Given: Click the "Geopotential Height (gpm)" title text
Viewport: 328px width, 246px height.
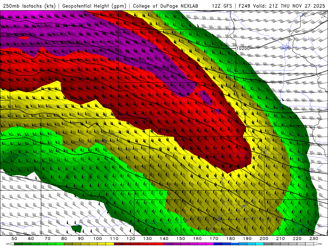Looking at the screenshot, I should pos(94,6).
